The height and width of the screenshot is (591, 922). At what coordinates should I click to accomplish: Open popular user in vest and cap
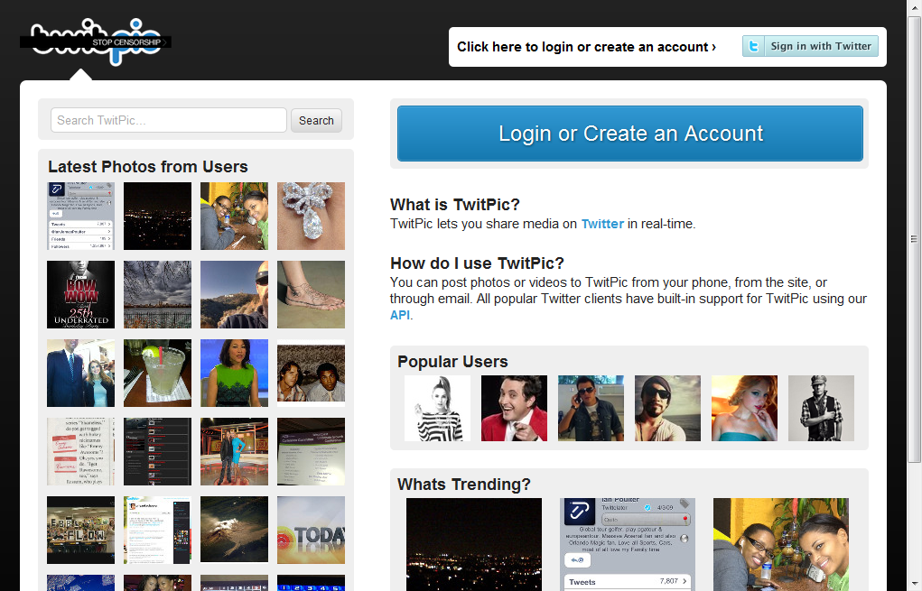point(821,409)
